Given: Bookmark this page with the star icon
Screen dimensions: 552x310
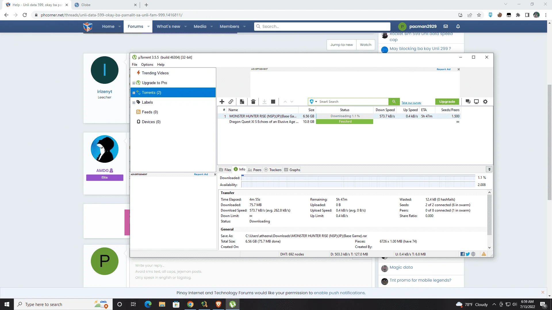Looking at the screenshot, I should pyautogui.click(x=479, y=15).
